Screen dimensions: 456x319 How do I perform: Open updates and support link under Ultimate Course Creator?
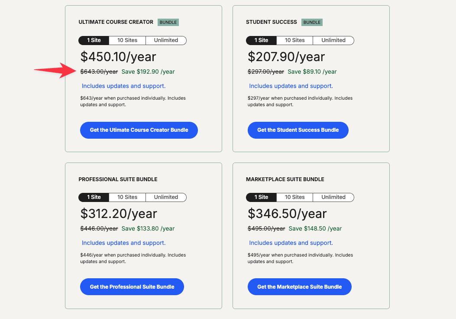tap(123, 86)
